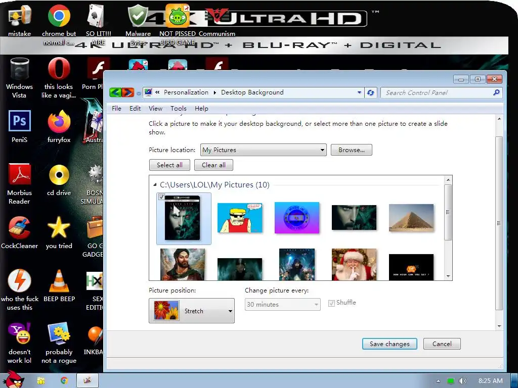Screen dimensions: 518x388
Task: Launch the 'furryfox' Firefox icon
Action: pos(59,126)
